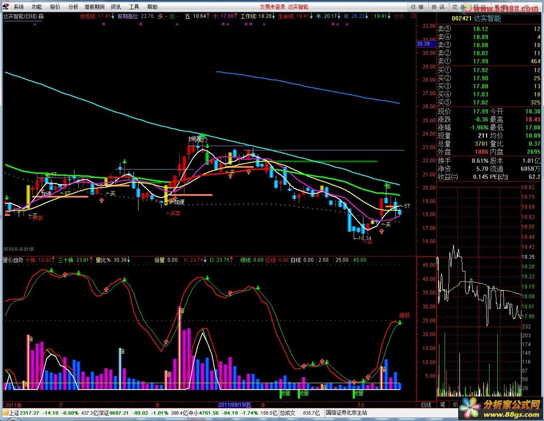Viewport: 544px width, 421px height.
Task: Click the 买⑤ order row at 17.82
Action: click(x=489, y=102)
